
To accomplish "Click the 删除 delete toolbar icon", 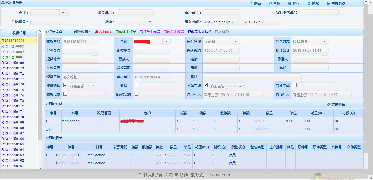I will (309, 3).
